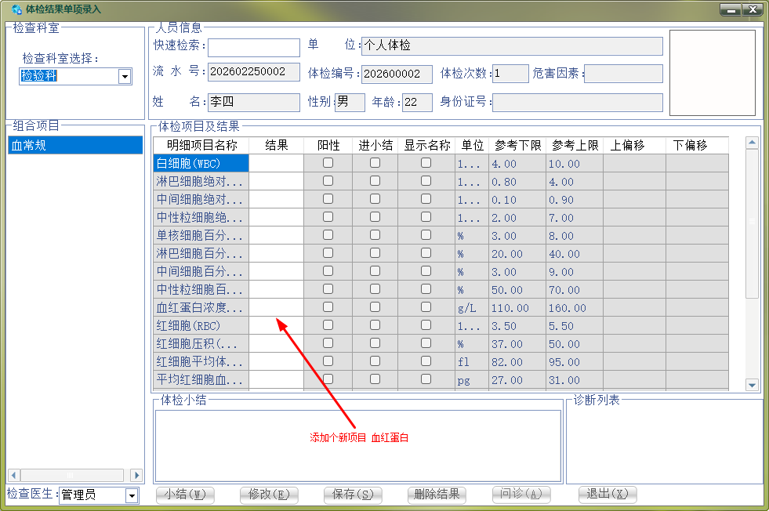Click left arrow of combo list scrollbar
The height and width of the screenshot is (511, 769).
(13, 475)
